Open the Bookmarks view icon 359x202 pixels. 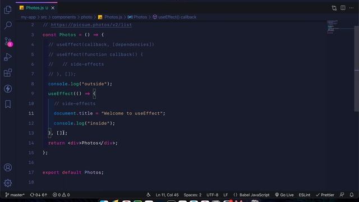click(x=8, y=104)
